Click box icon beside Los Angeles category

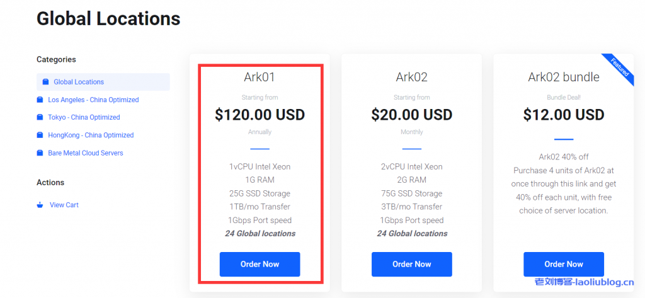point(40,100)
